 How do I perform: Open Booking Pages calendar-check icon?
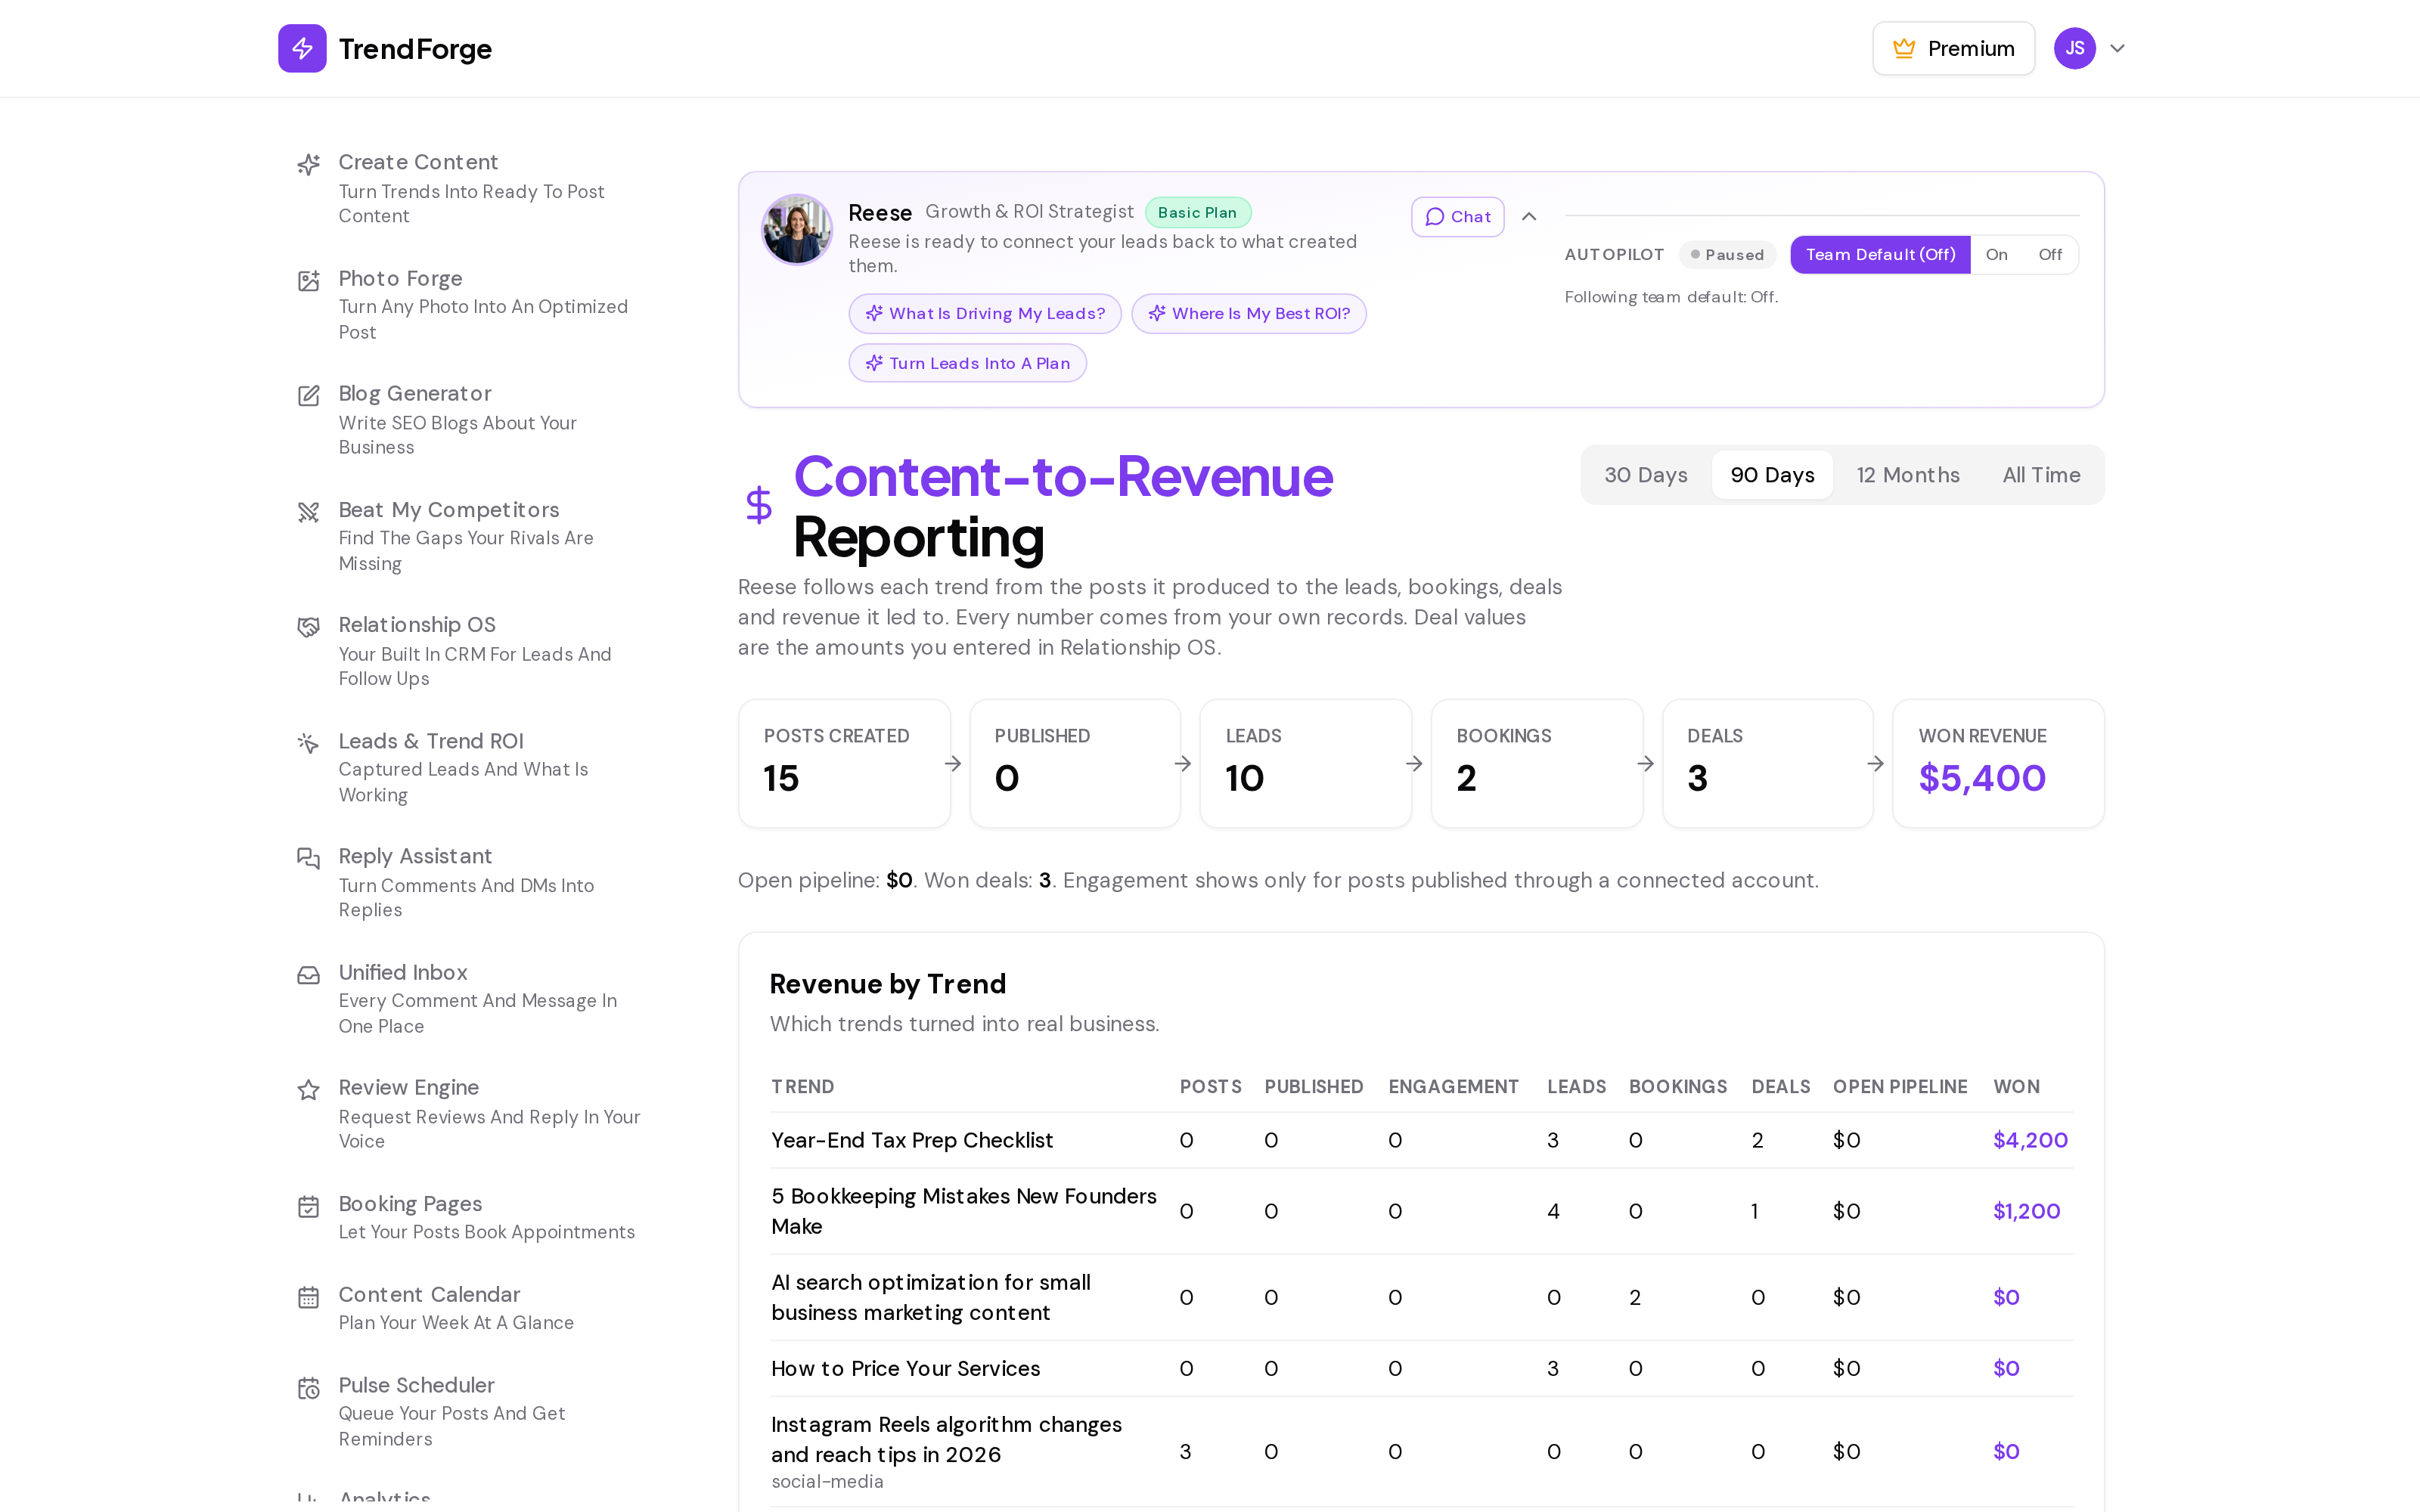pyautogui.click(x=309, y=1207)
